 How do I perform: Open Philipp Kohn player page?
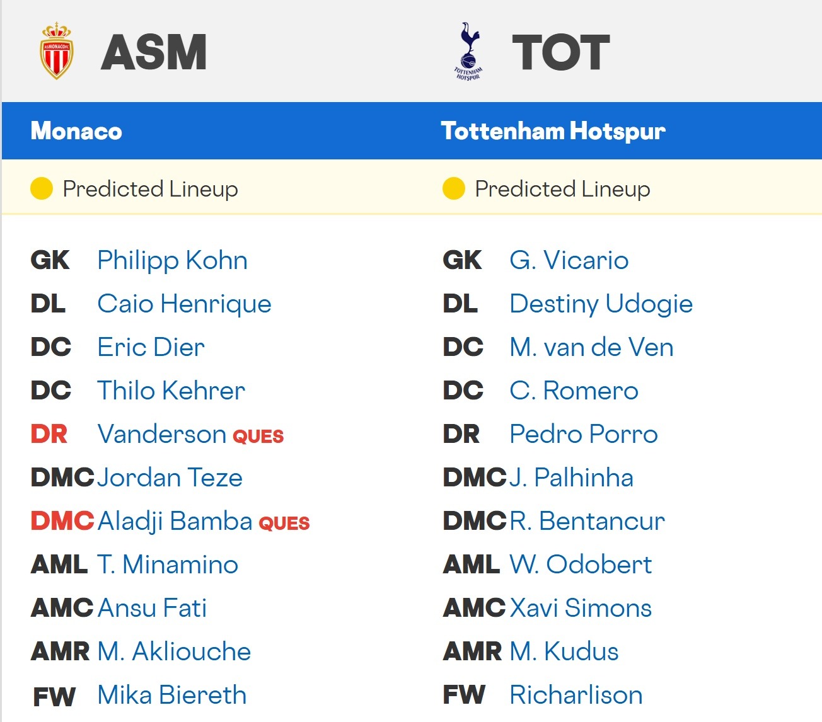pos(172,260)
